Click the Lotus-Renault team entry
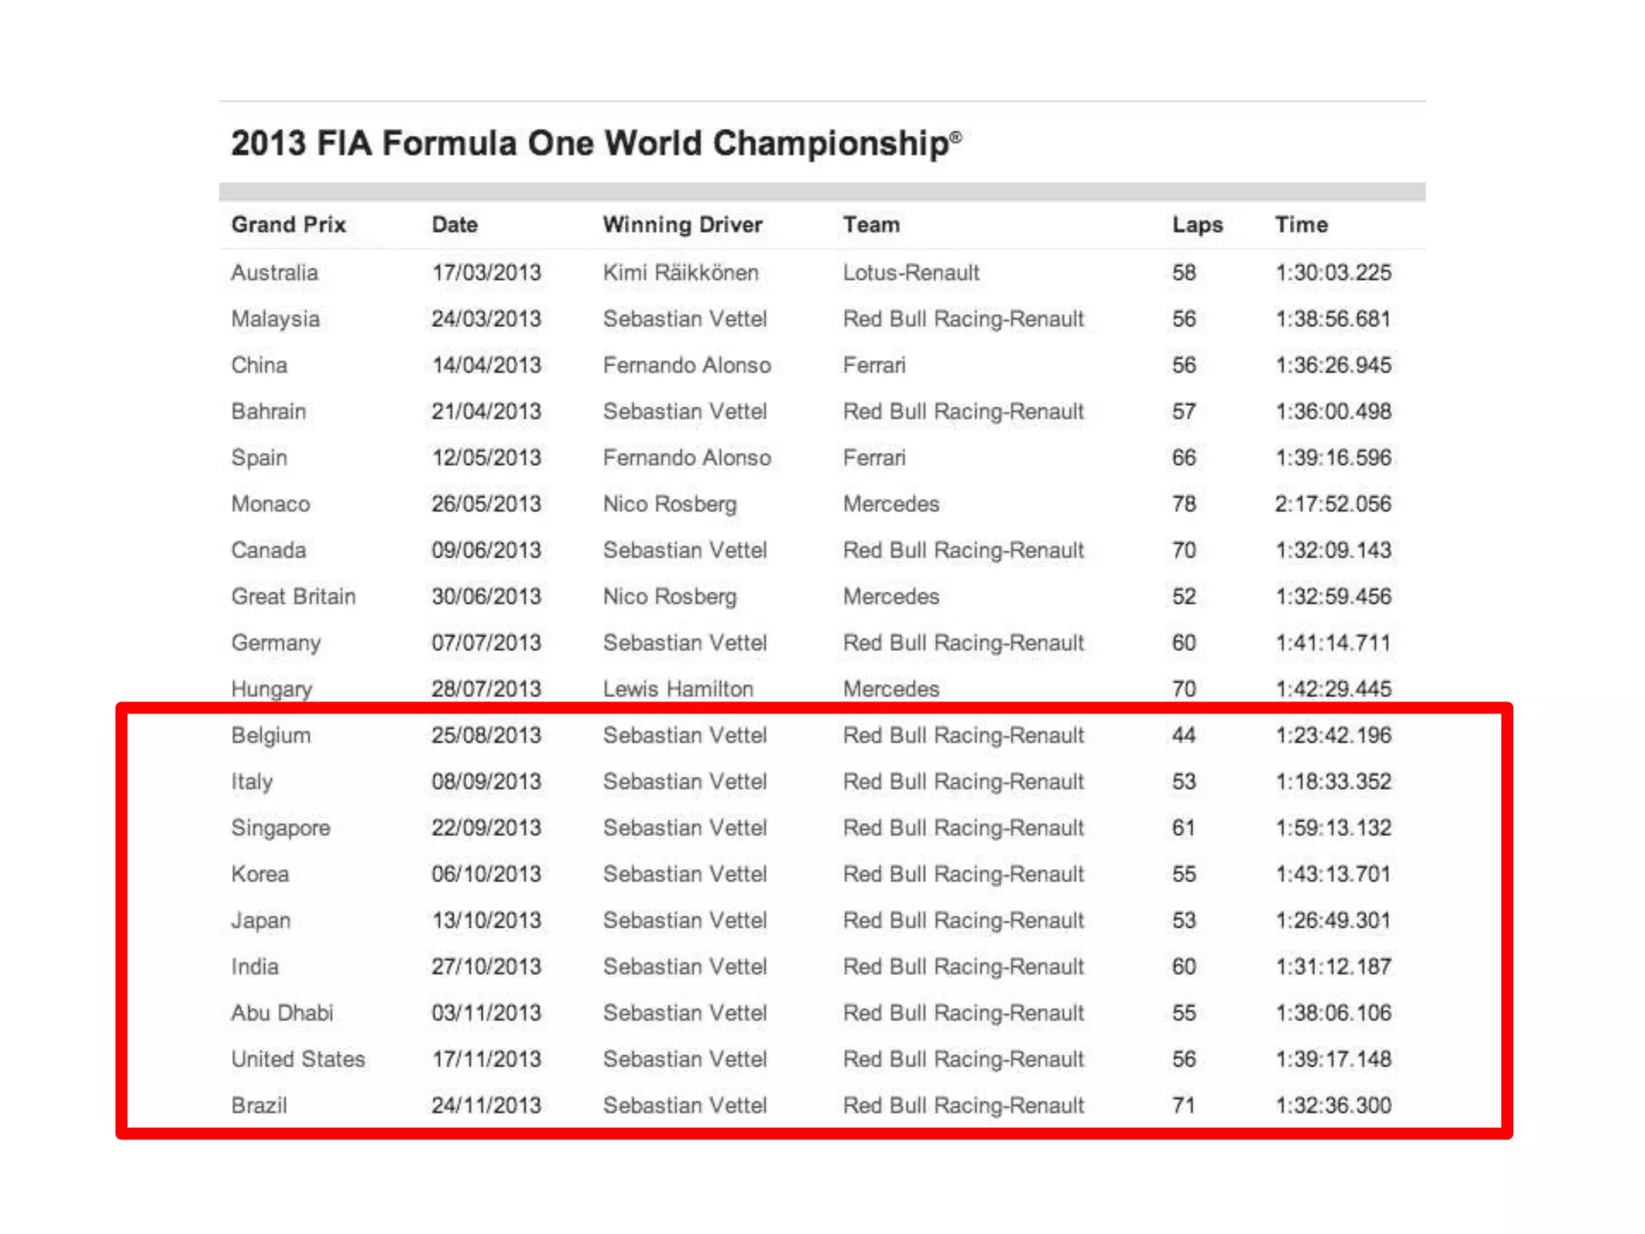 [x=911, y=272]
